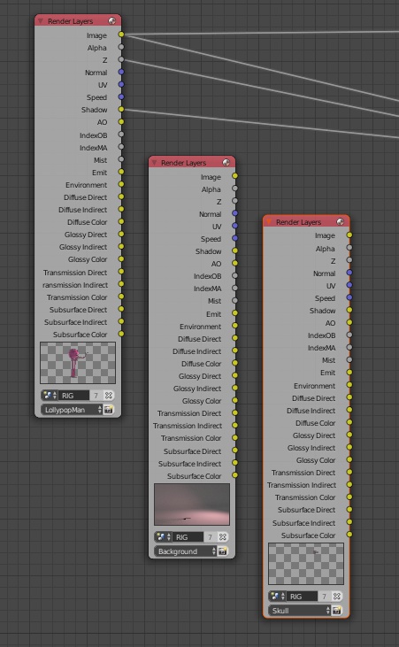Click Environment output socket on LollypopMan node
Screen dimensions: 399x647
click(x=121, y=184)
